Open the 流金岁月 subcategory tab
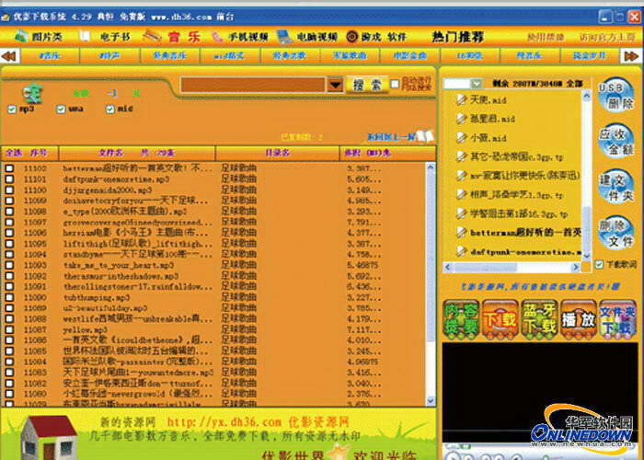Image resolution: width=644 pixels, height=460 pixels. coord(590,55)
